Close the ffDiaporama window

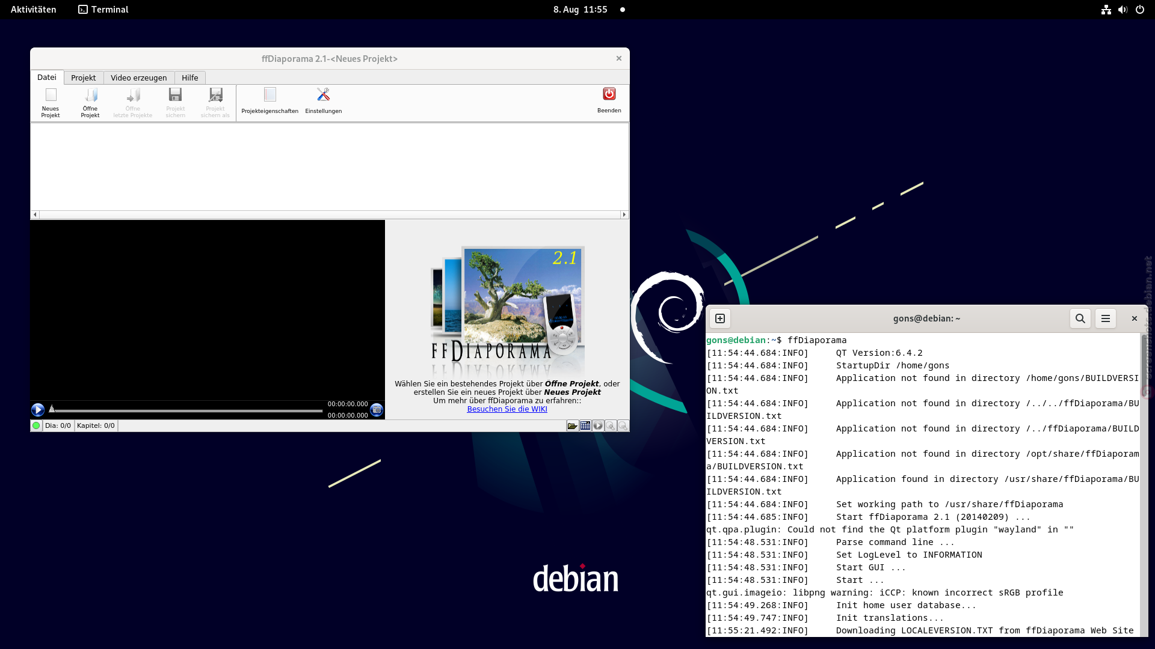coord(618,58)
